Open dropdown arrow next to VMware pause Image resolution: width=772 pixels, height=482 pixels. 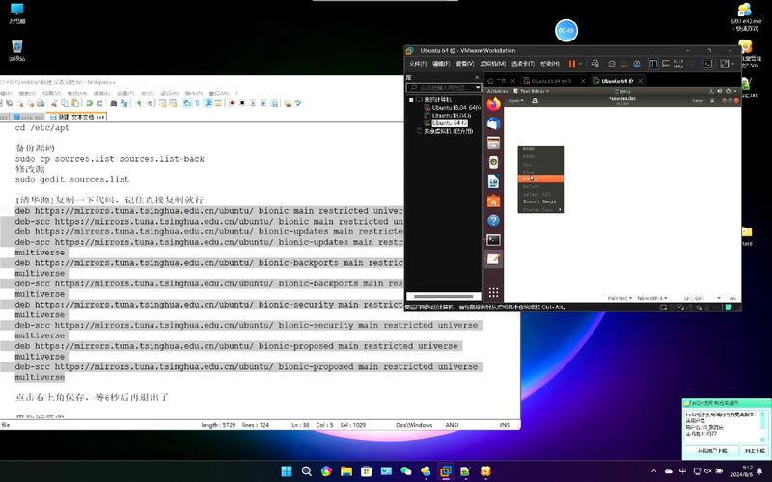click(581, 64)
